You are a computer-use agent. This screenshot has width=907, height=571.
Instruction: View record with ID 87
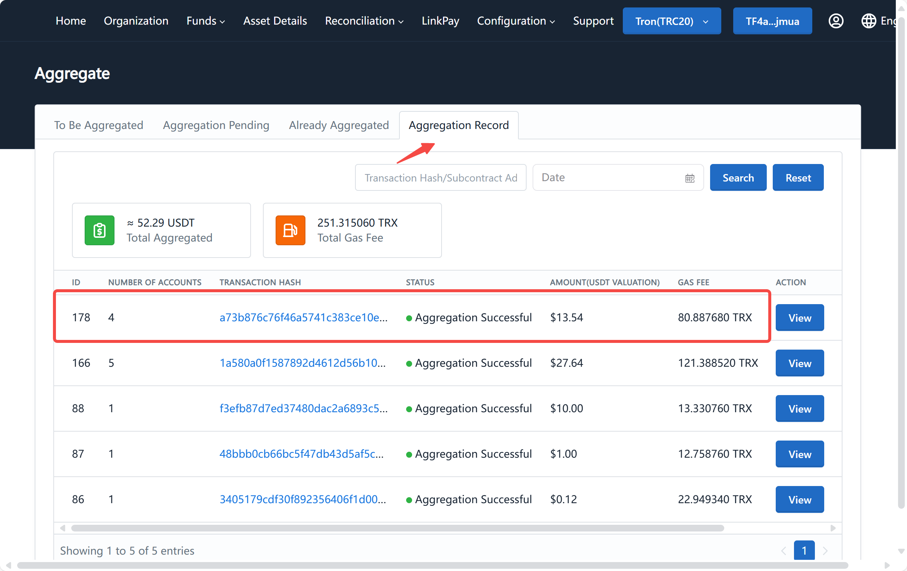click(x=799, y=454)
